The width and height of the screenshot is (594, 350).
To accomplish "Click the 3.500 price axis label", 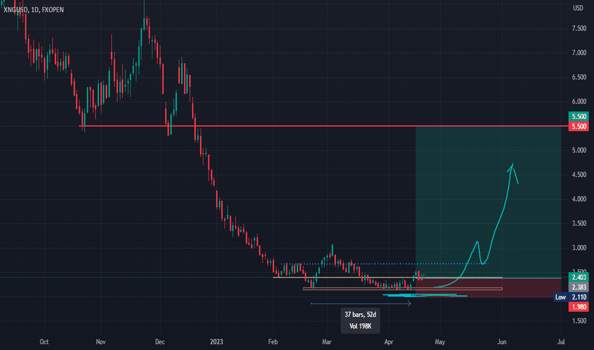I will coord(579,223).
